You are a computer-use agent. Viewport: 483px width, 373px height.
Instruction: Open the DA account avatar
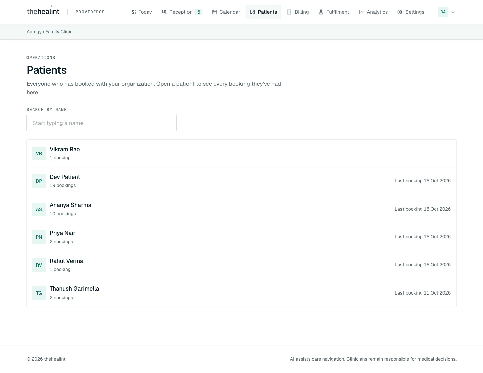click(443, 12)
